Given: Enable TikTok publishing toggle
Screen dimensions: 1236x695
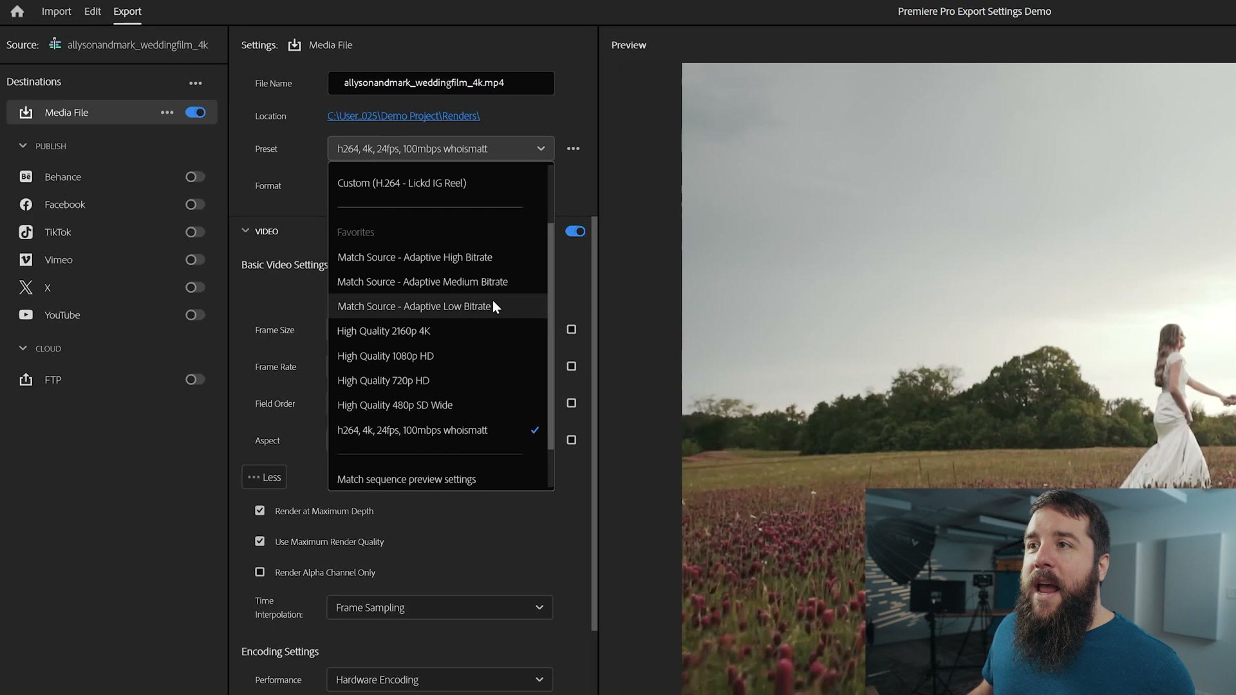Looking at the screenshot, I should point(196,232).
